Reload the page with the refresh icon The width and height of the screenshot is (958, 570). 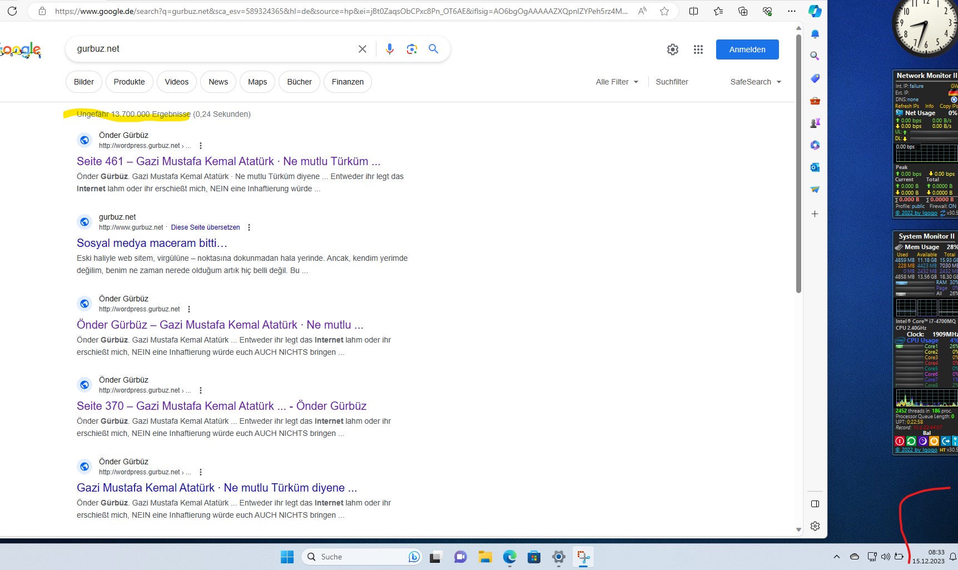tap(12, 11)
